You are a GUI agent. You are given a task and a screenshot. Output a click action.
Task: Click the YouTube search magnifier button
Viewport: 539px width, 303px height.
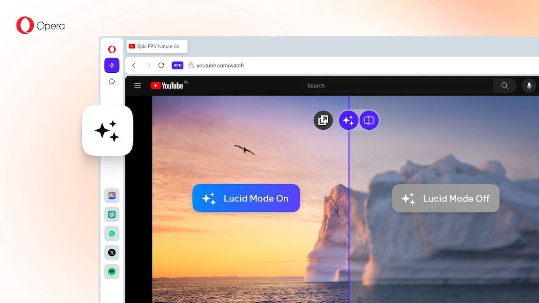pyautogui.click(x=505, y=86)
